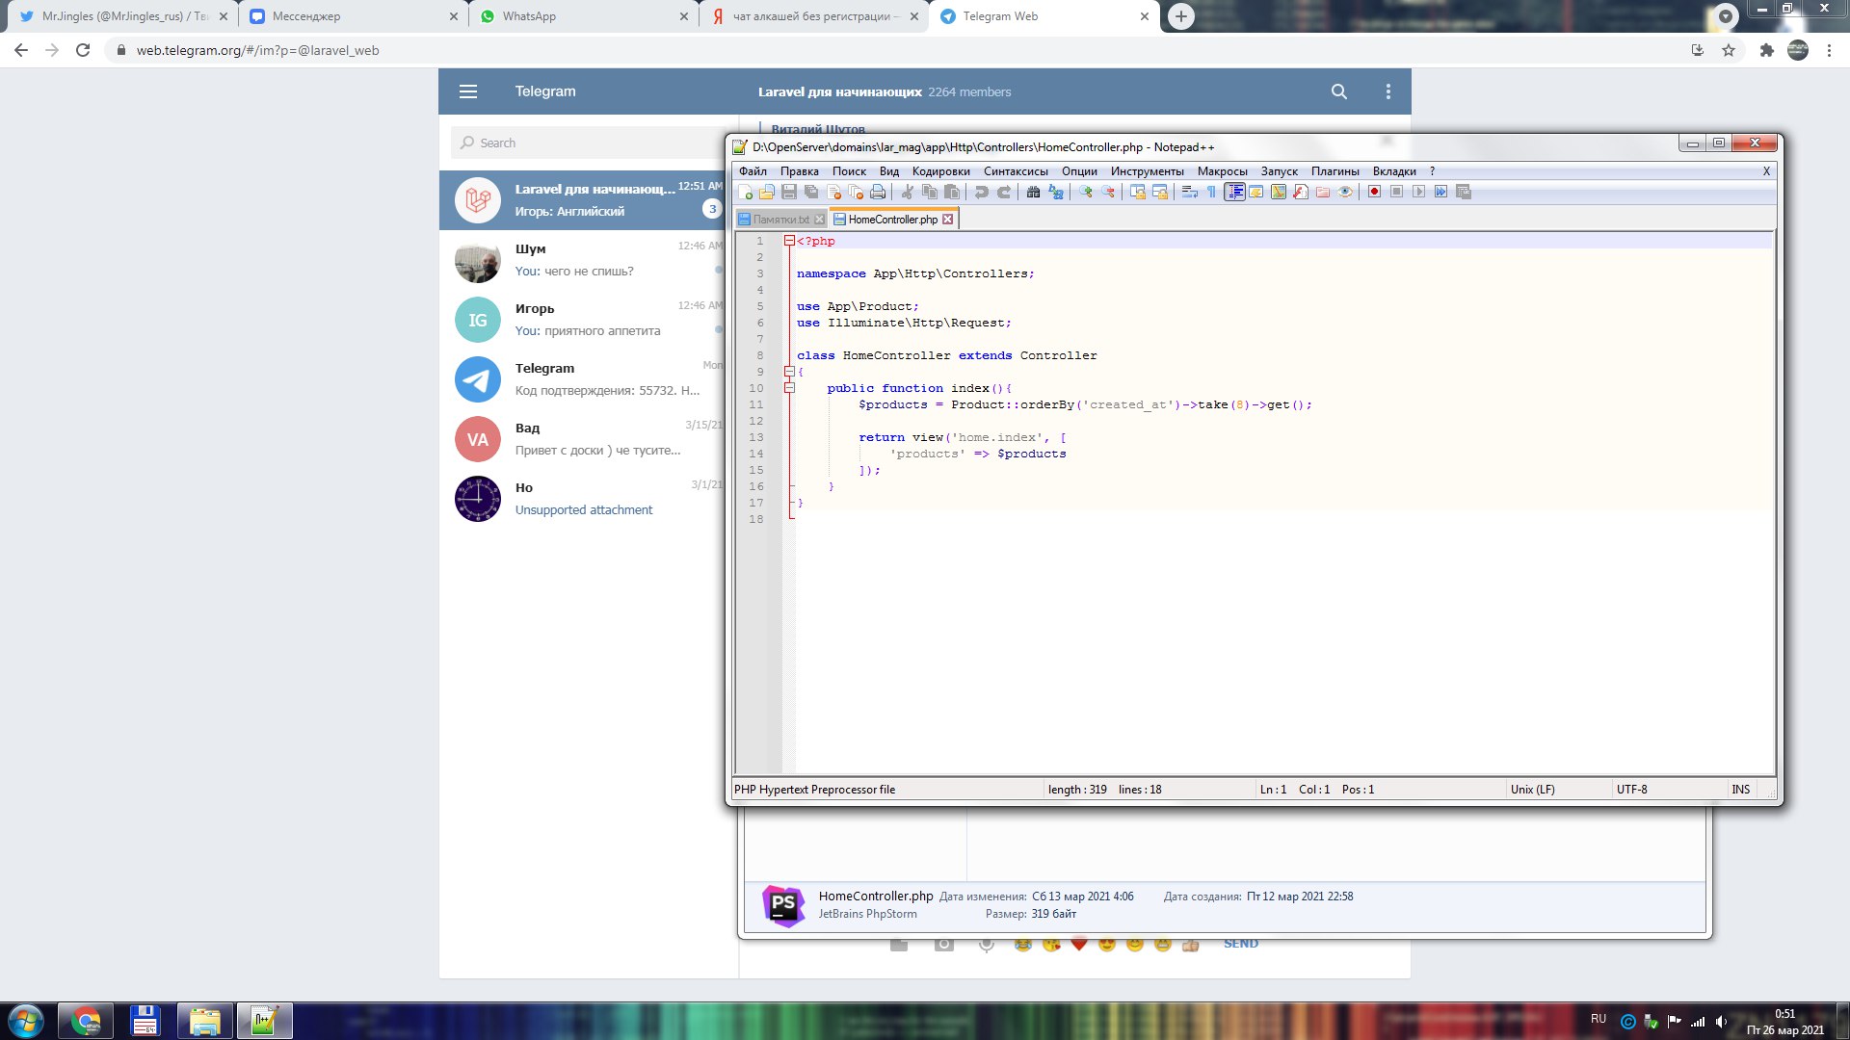Click the Stop Recording macro square icon
1850x1040 pixels.
pos(1396,192)
